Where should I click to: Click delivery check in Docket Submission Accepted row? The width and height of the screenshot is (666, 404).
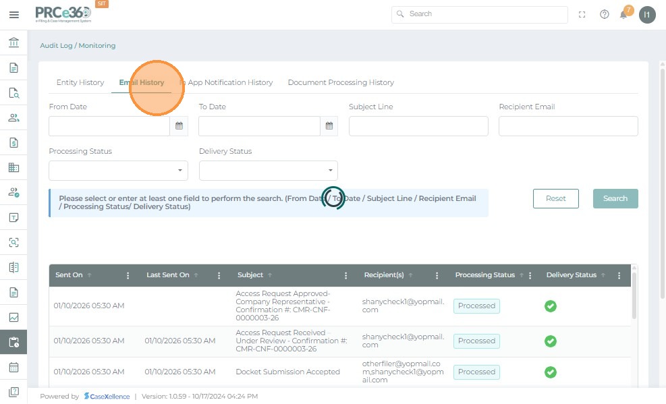(x=551, y=372)
